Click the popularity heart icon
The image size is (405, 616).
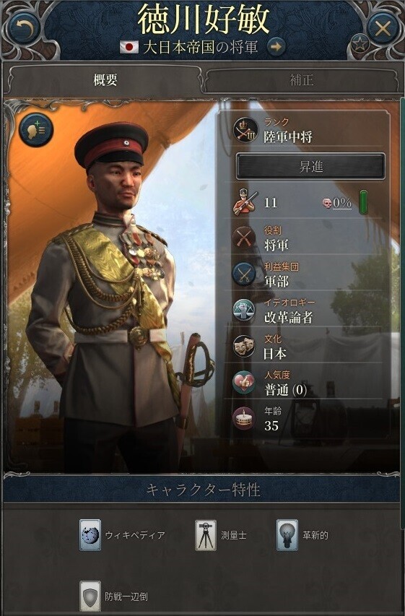click(244, 383)
